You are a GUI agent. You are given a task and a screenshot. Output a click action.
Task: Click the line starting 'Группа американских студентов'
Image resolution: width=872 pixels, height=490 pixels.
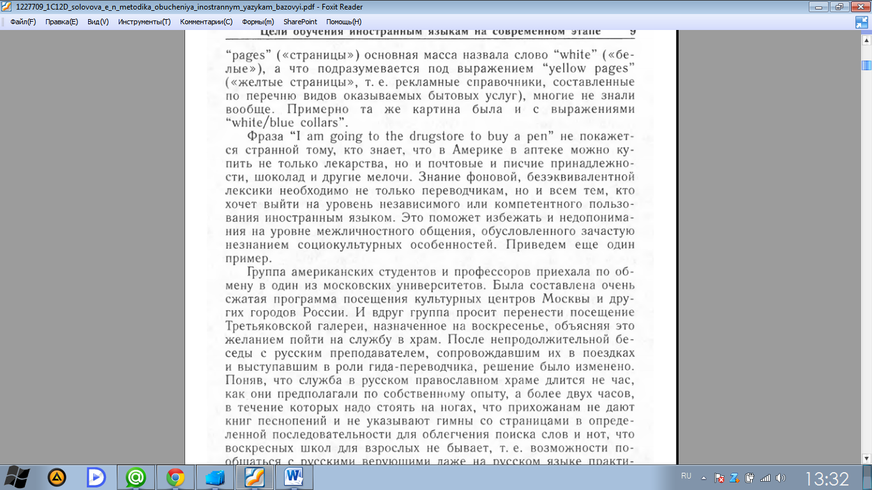[440, 272]
